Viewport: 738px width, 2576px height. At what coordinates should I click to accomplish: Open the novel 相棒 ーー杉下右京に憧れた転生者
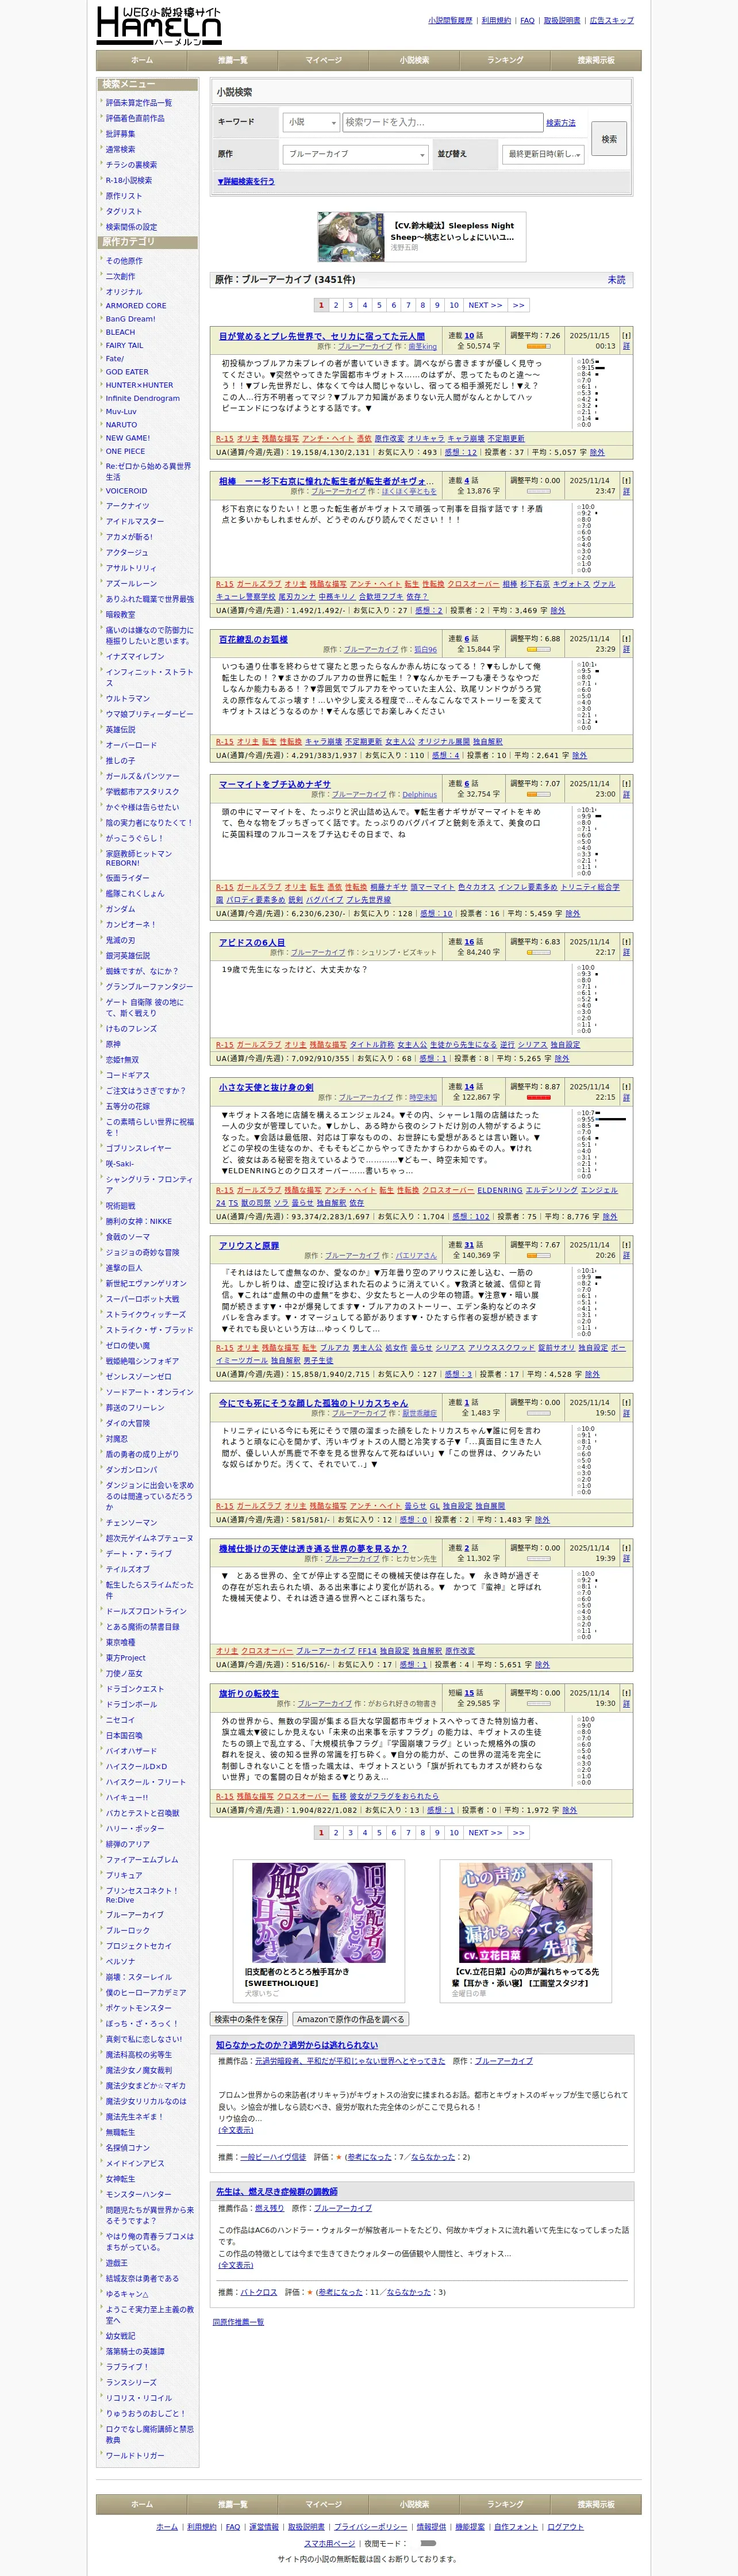pyautogui.click(x=327, y=481)
